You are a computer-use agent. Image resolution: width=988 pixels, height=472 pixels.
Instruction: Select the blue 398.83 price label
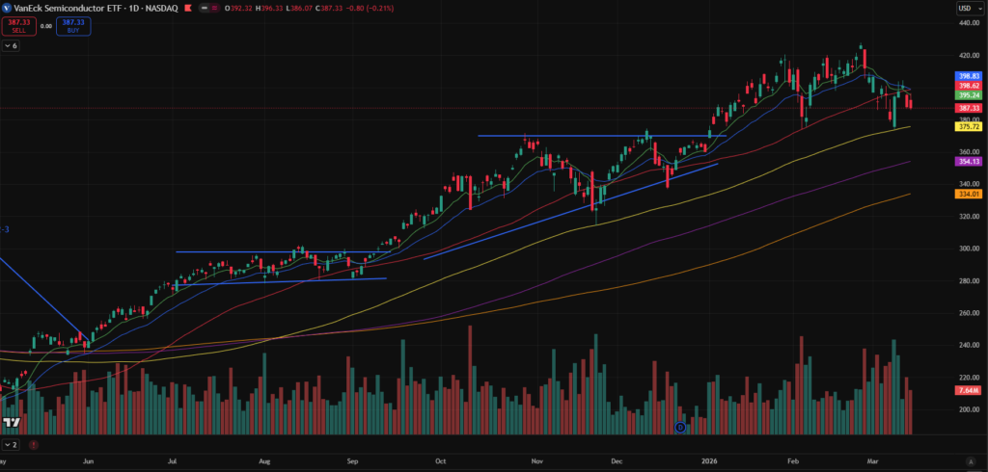point(968,76)
